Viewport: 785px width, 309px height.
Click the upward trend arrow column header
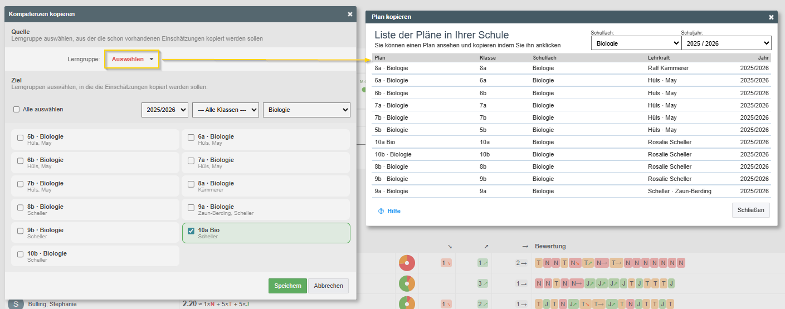(x=487, y=246)
